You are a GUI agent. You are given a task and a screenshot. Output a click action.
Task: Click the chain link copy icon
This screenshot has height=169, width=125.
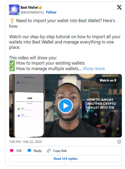pos(49,151)
